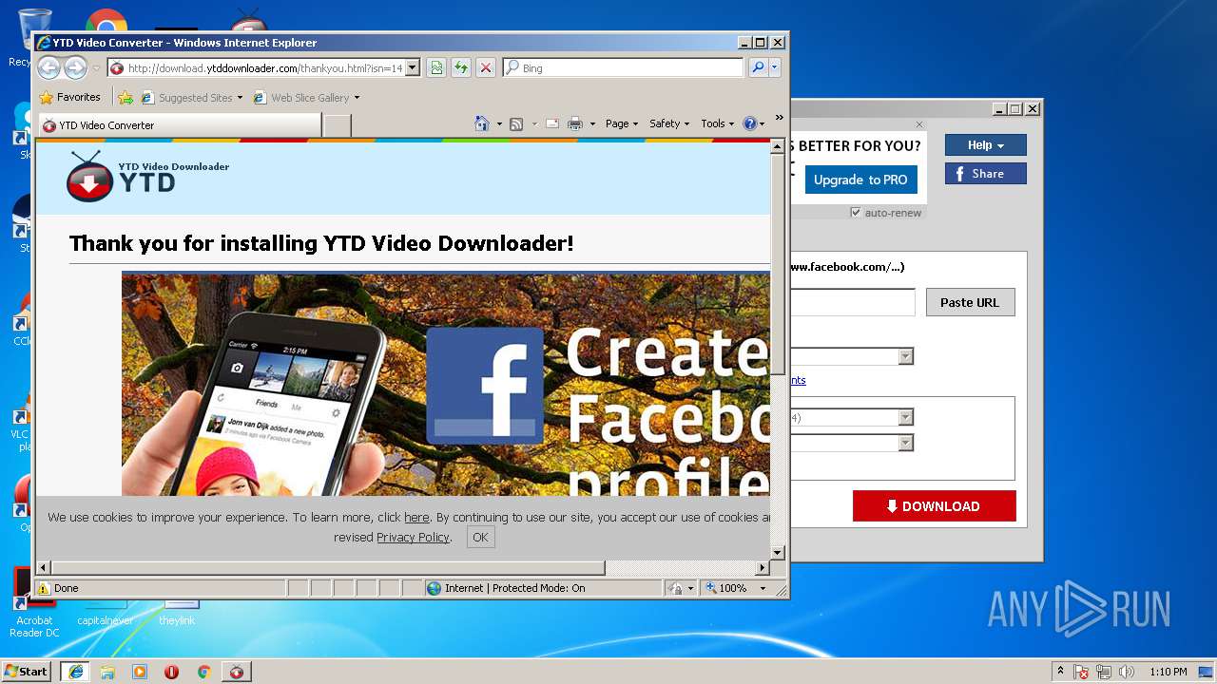This screenshot has width=1217, height=684.
Task: Click in the Bing search field
Action: click(x=631, y=67)
